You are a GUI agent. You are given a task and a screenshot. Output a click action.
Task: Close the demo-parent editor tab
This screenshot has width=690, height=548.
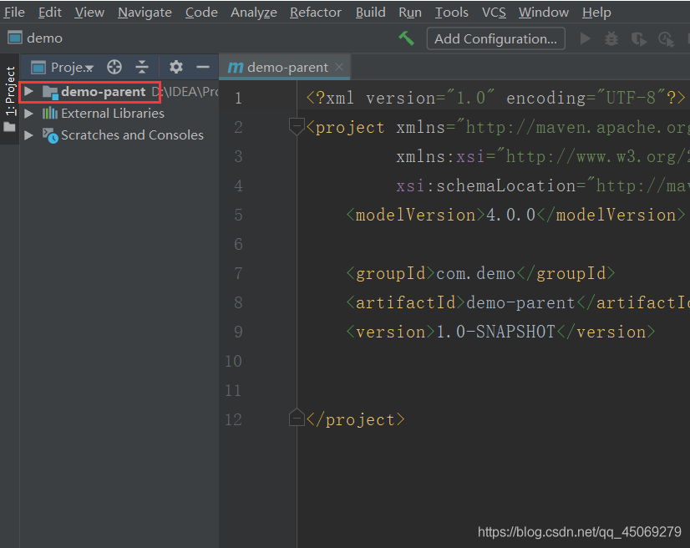[x=338, y=68]
